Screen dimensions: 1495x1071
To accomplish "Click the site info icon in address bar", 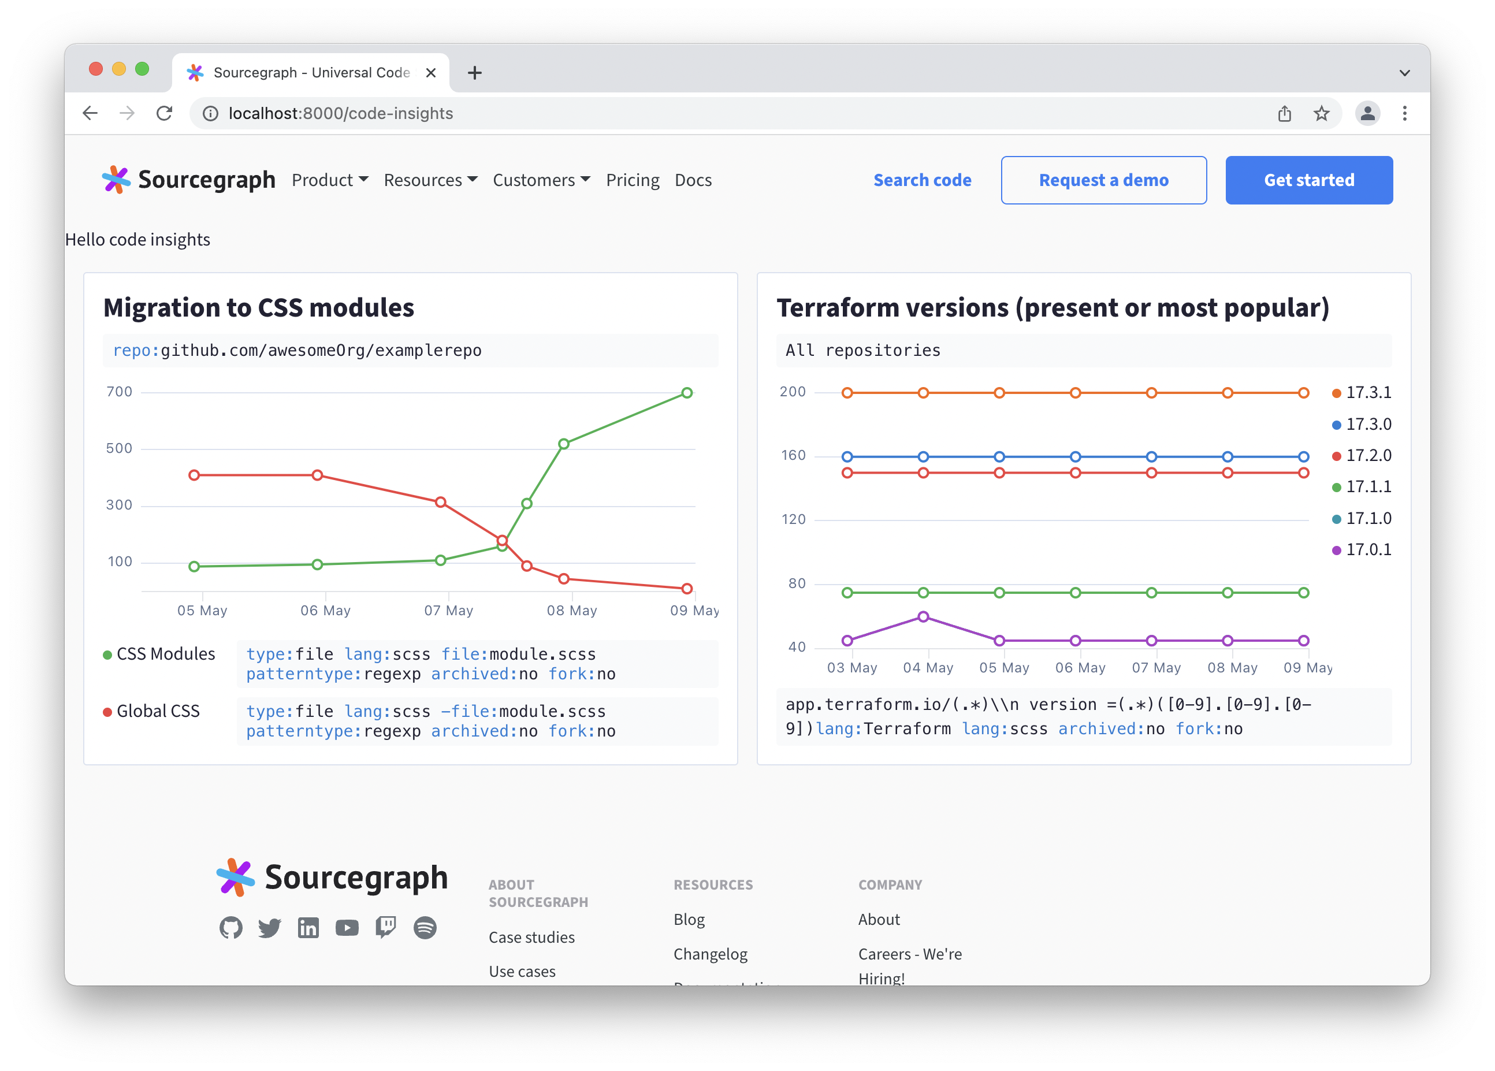I will click(x=210, y=113).
